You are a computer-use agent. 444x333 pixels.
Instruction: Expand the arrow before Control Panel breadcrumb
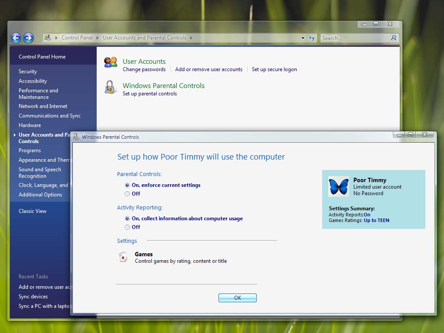click(x=56, y=38)
